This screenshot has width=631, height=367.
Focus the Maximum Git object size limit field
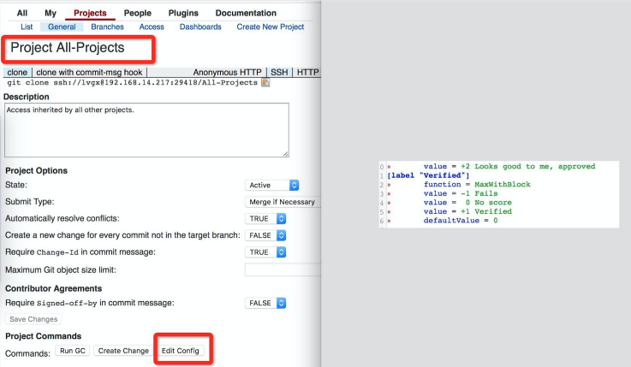point(283,269)
